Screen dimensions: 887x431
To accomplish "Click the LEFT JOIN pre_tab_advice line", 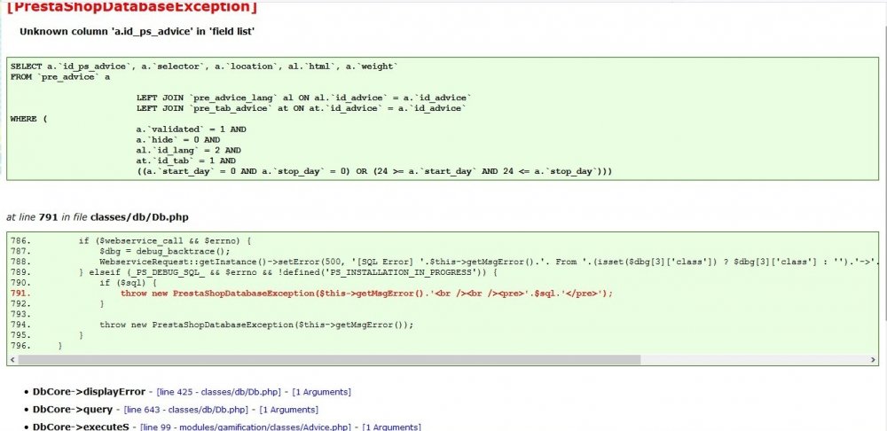I will pyautogui.click(x=302, y=108).
